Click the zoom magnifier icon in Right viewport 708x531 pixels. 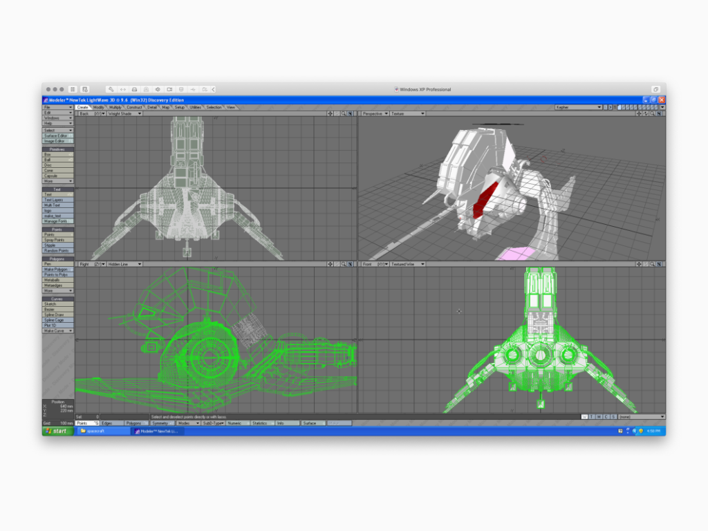(x=344, y=264)
